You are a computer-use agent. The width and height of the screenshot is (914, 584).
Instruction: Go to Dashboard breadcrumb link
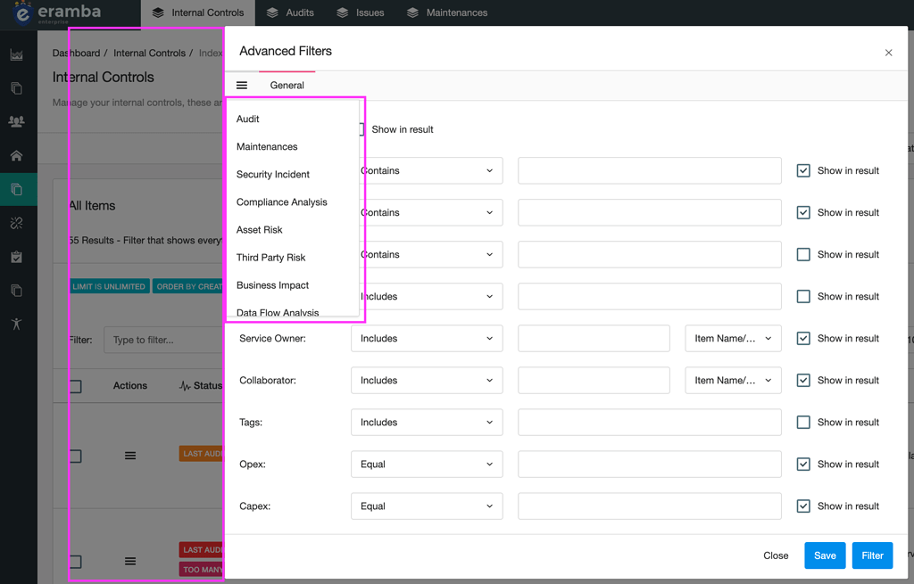click(x=77, y=53)
